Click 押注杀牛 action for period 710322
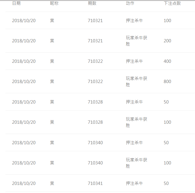The height and width of the screenshot is (193, 195). pos(134,61)
